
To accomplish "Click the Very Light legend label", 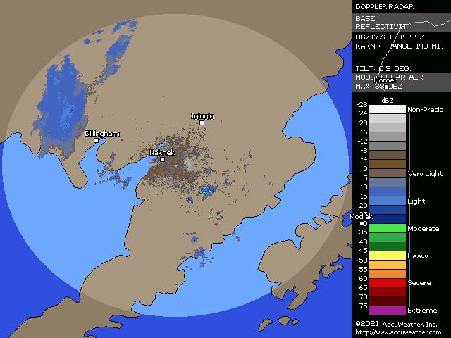I will click(x=425, y=173).
